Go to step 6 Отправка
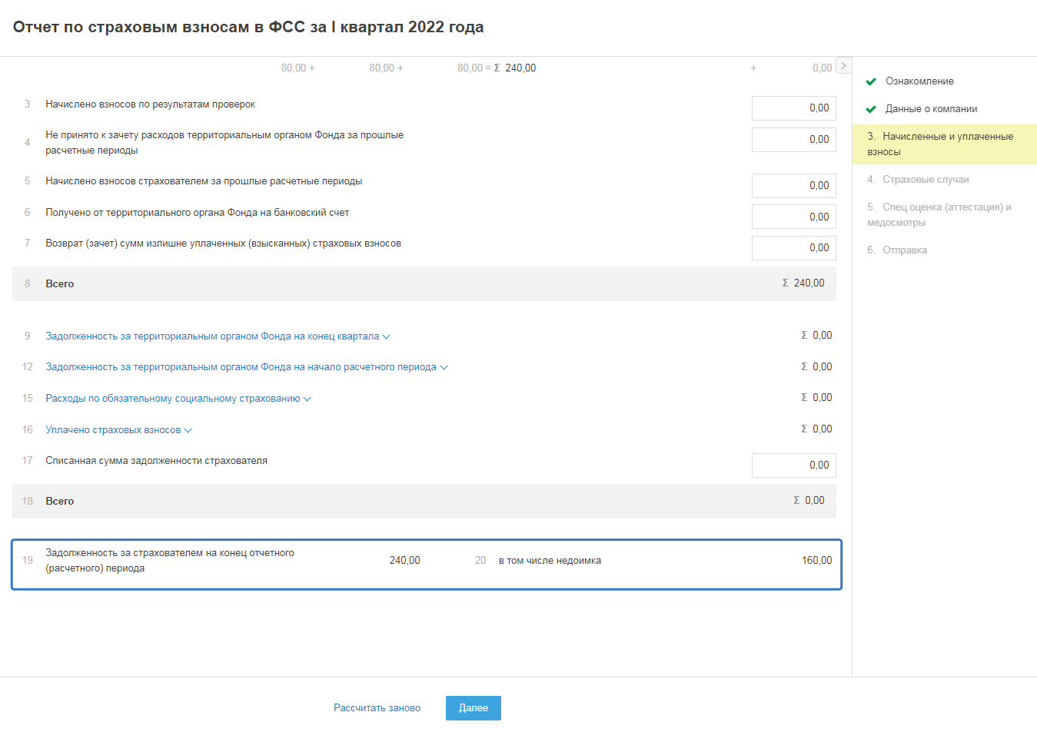 click(905, 250)
